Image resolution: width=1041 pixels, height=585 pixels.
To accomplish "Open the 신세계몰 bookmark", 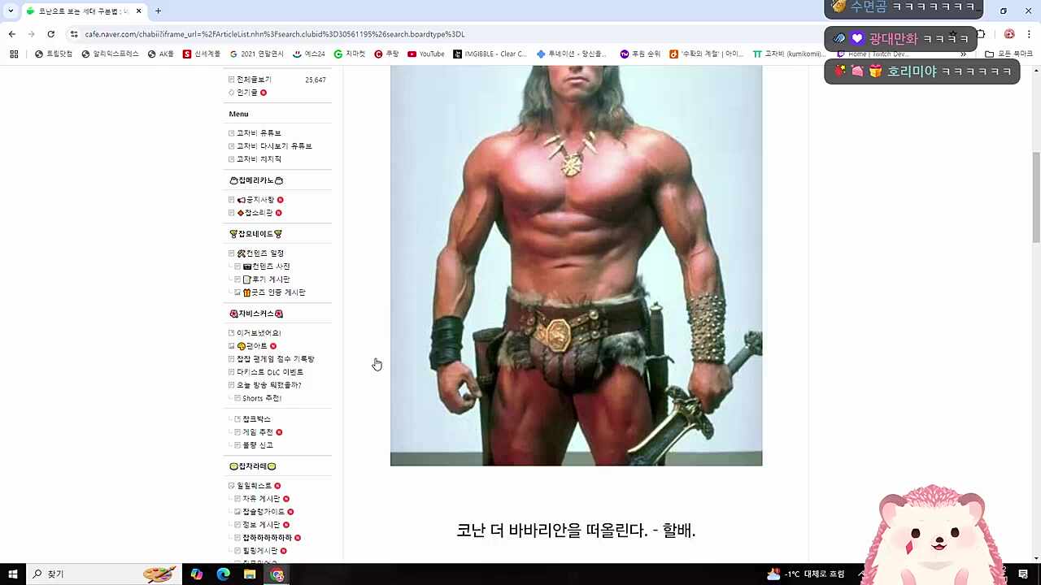I will point(202,54).
